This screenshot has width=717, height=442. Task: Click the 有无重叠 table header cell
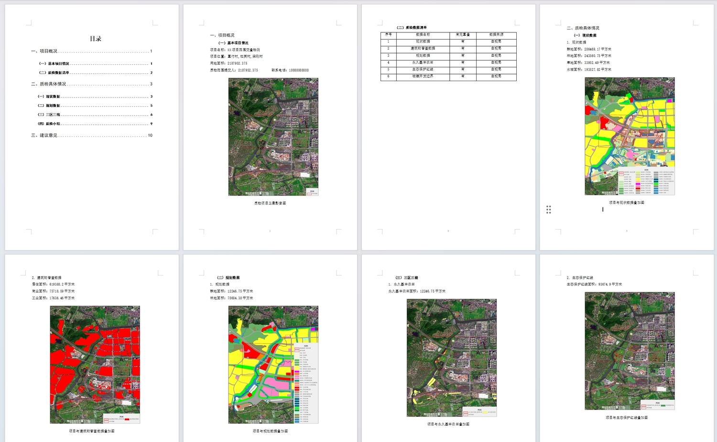tap(463, 35)
